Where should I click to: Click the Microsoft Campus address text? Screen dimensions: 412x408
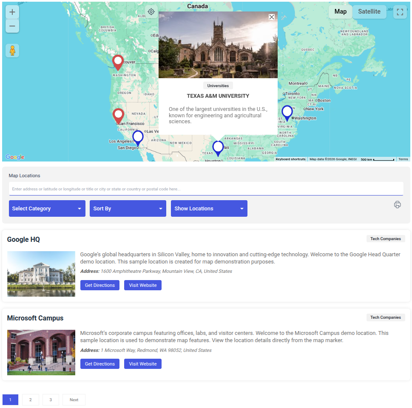point(146,350)
